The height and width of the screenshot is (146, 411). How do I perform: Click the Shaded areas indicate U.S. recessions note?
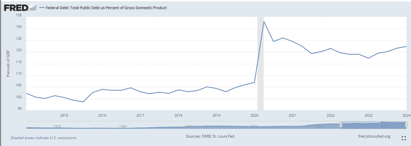pyautogui.click(x=43, y=138)
